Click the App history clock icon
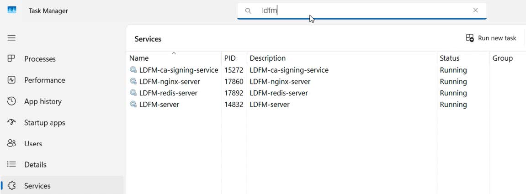This screenshot has width=526, height=194. click(11, 101)
